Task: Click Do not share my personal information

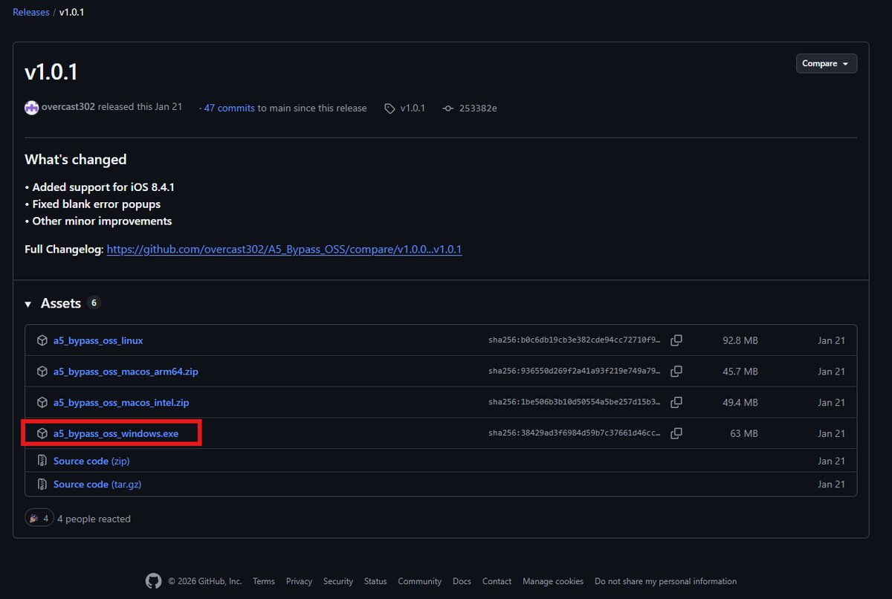Action: [x=665, y=581]
